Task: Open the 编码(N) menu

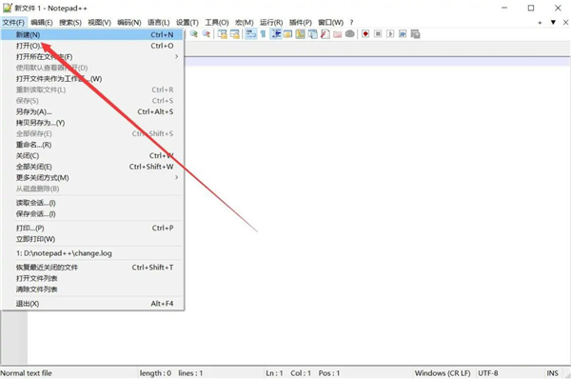Action: point(128,23)
